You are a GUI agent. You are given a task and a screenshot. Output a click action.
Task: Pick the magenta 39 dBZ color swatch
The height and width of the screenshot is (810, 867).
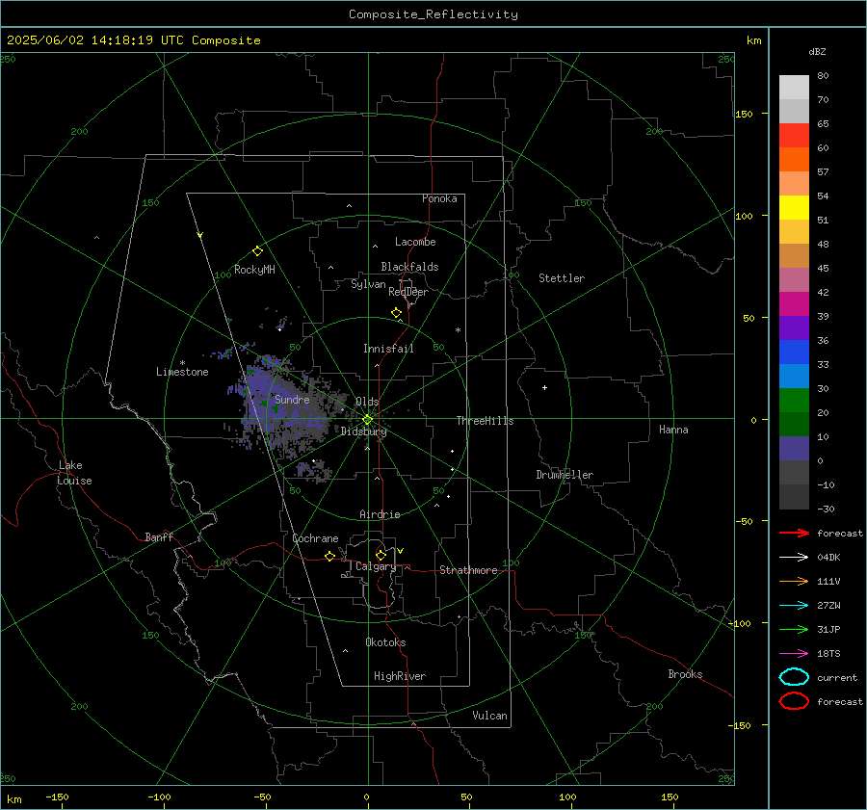[x=794, y=304]
